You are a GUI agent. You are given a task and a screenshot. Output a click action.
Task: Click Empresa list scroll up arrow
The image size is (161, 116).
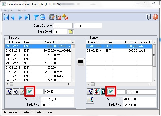pyautogui.click(x=73, y=42)
